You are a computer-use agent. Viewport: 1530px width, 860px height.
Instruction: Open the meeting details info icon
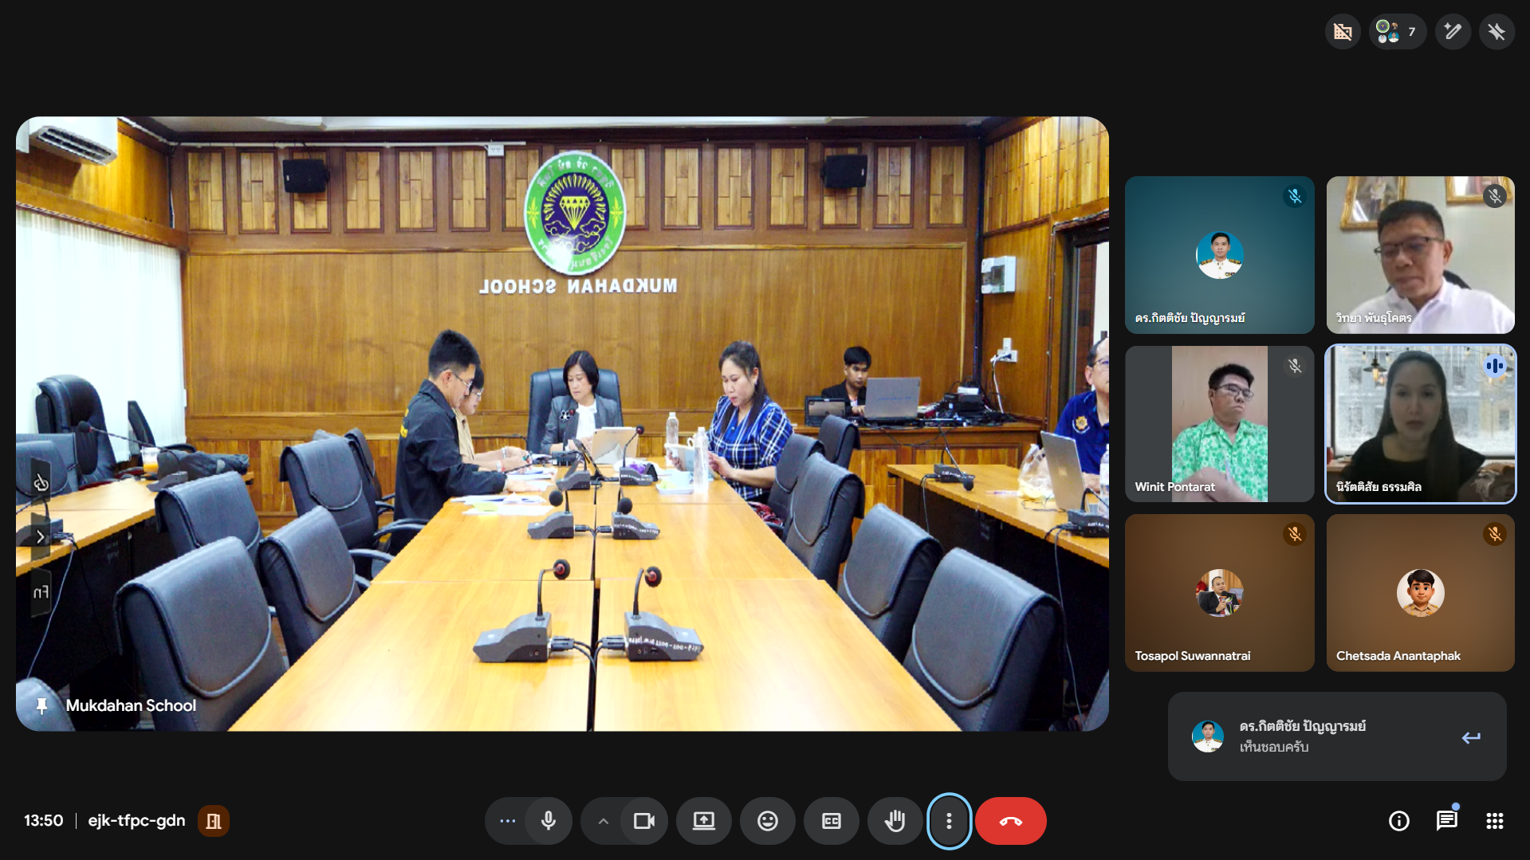point(1398,821)
